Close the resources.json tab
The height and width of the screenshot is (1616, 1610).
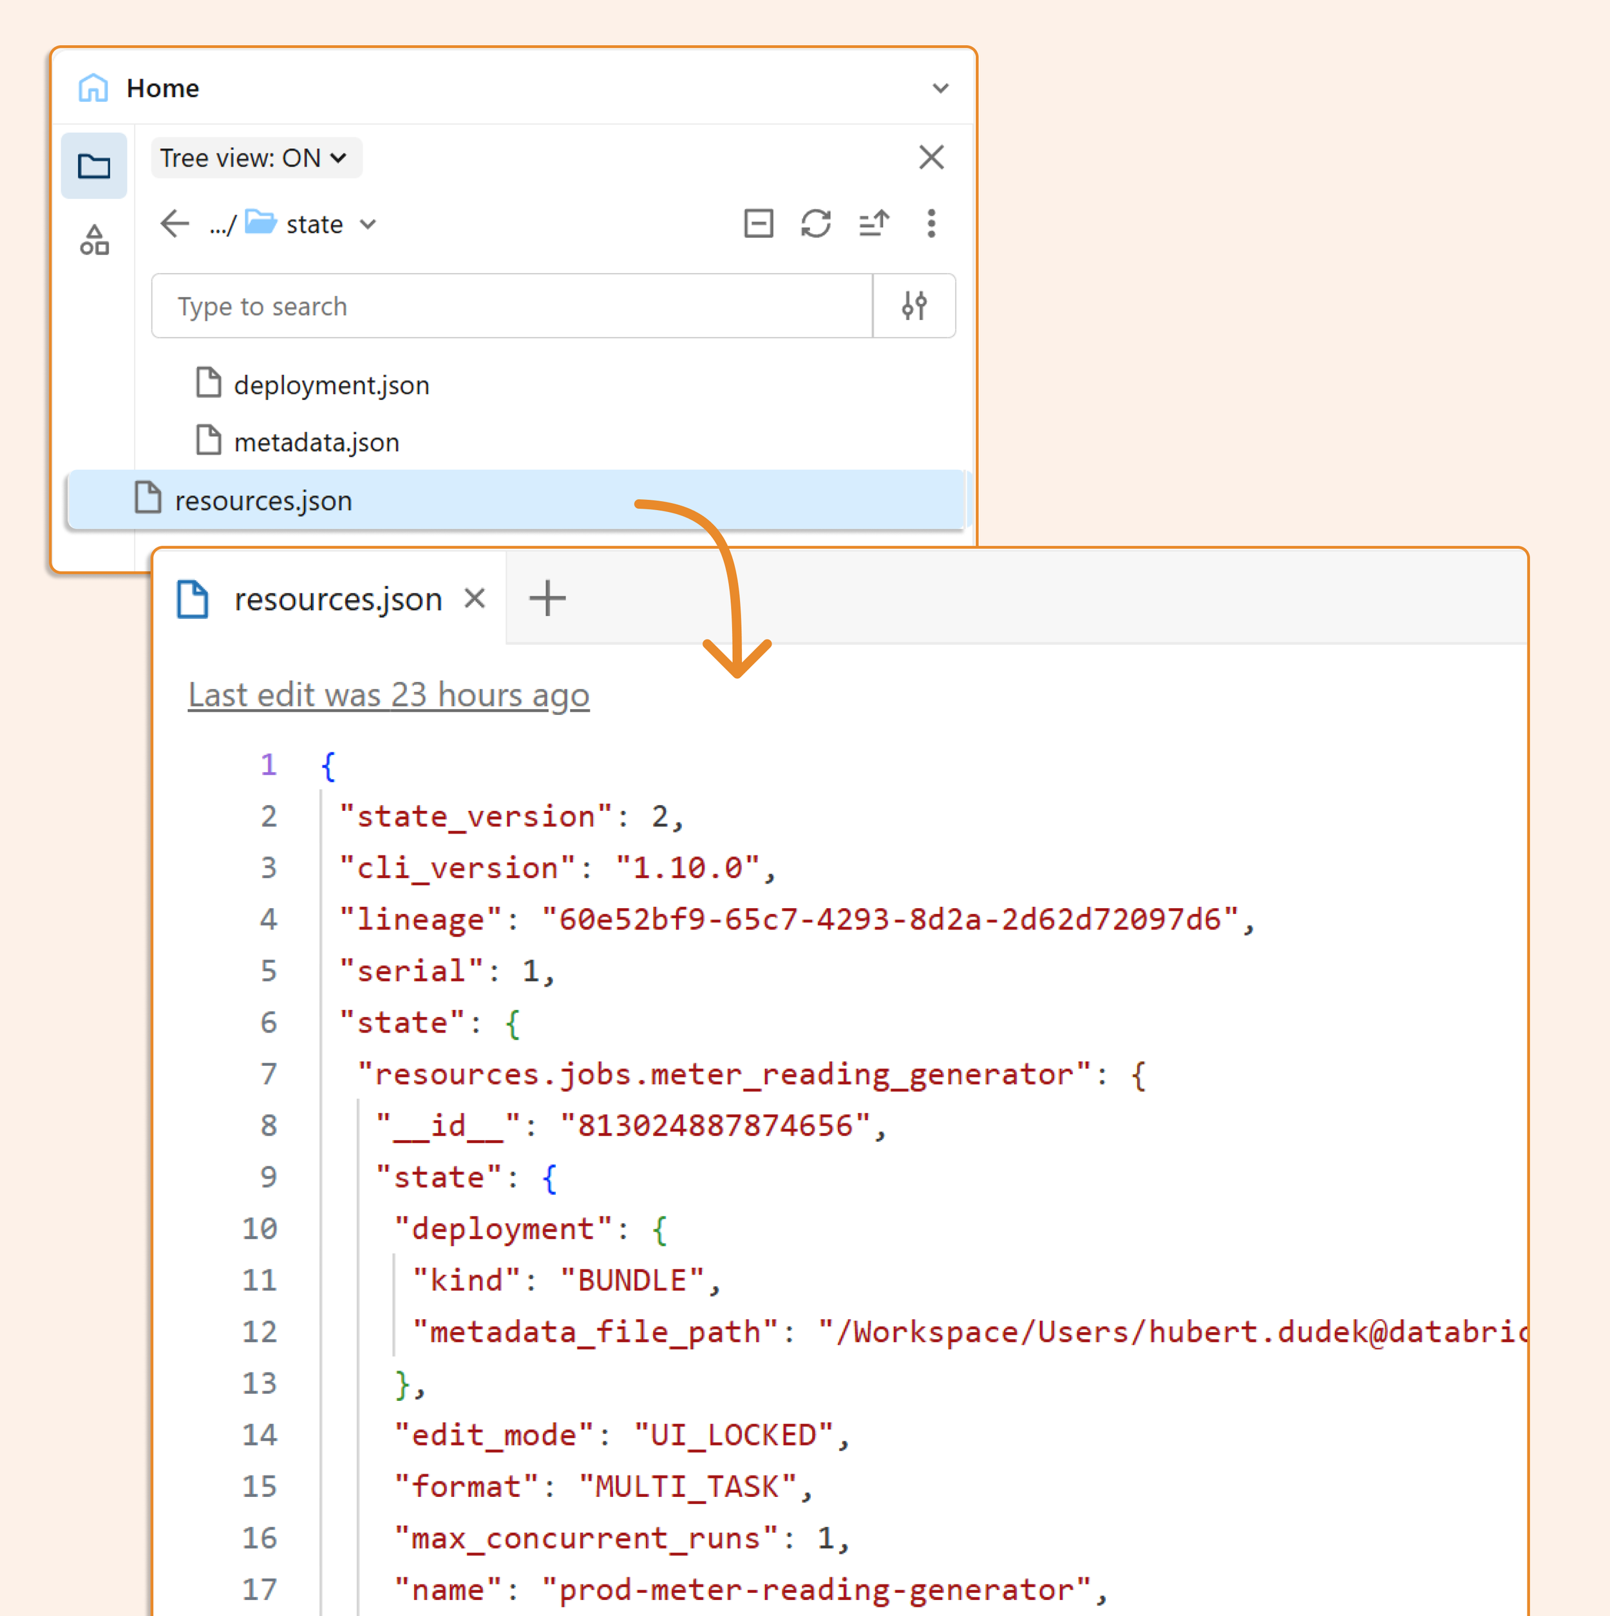tap(475, 599)
